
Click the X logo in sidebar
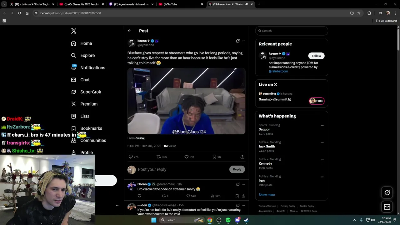coord(74,31)
